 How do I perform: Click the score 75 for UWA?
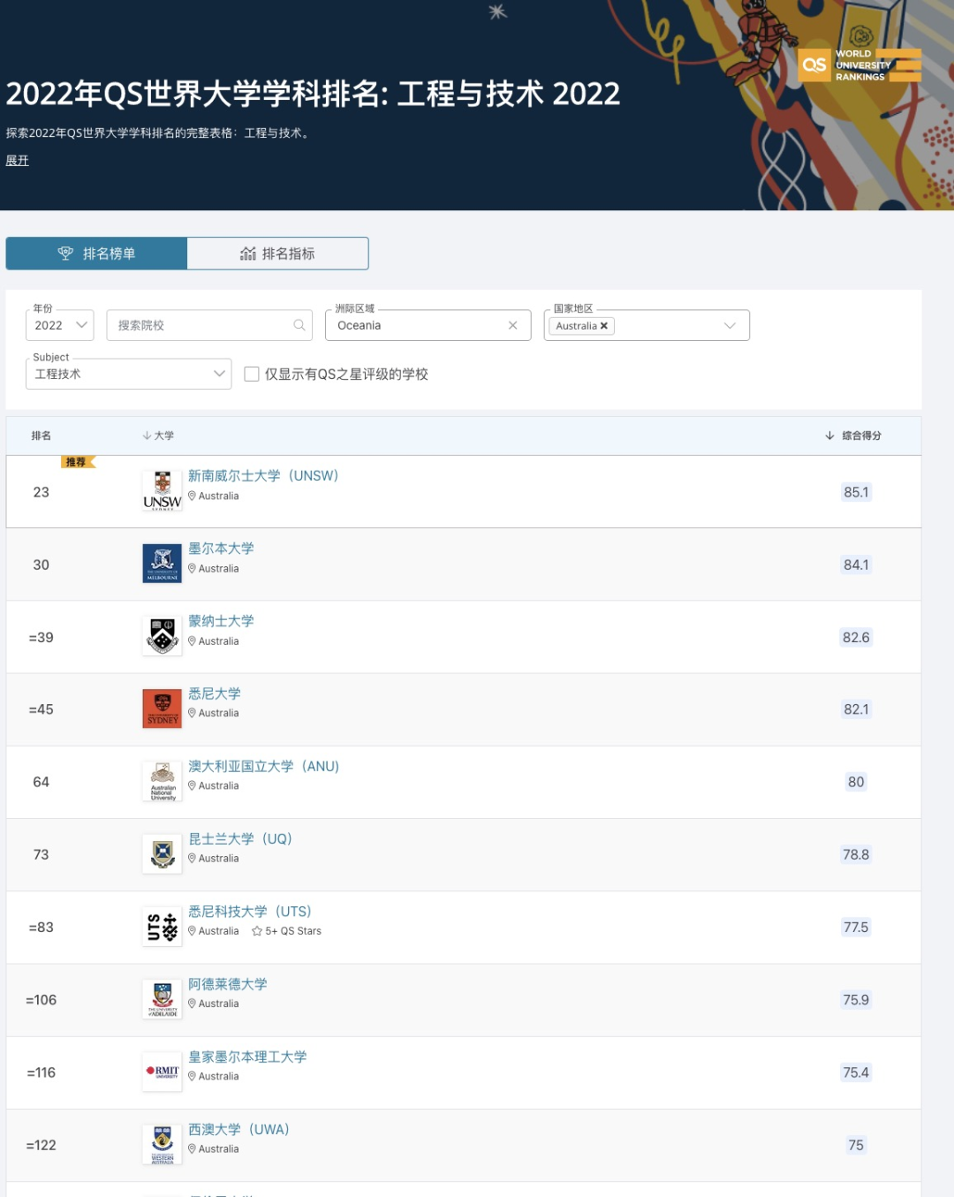[x=856, y=1145]
